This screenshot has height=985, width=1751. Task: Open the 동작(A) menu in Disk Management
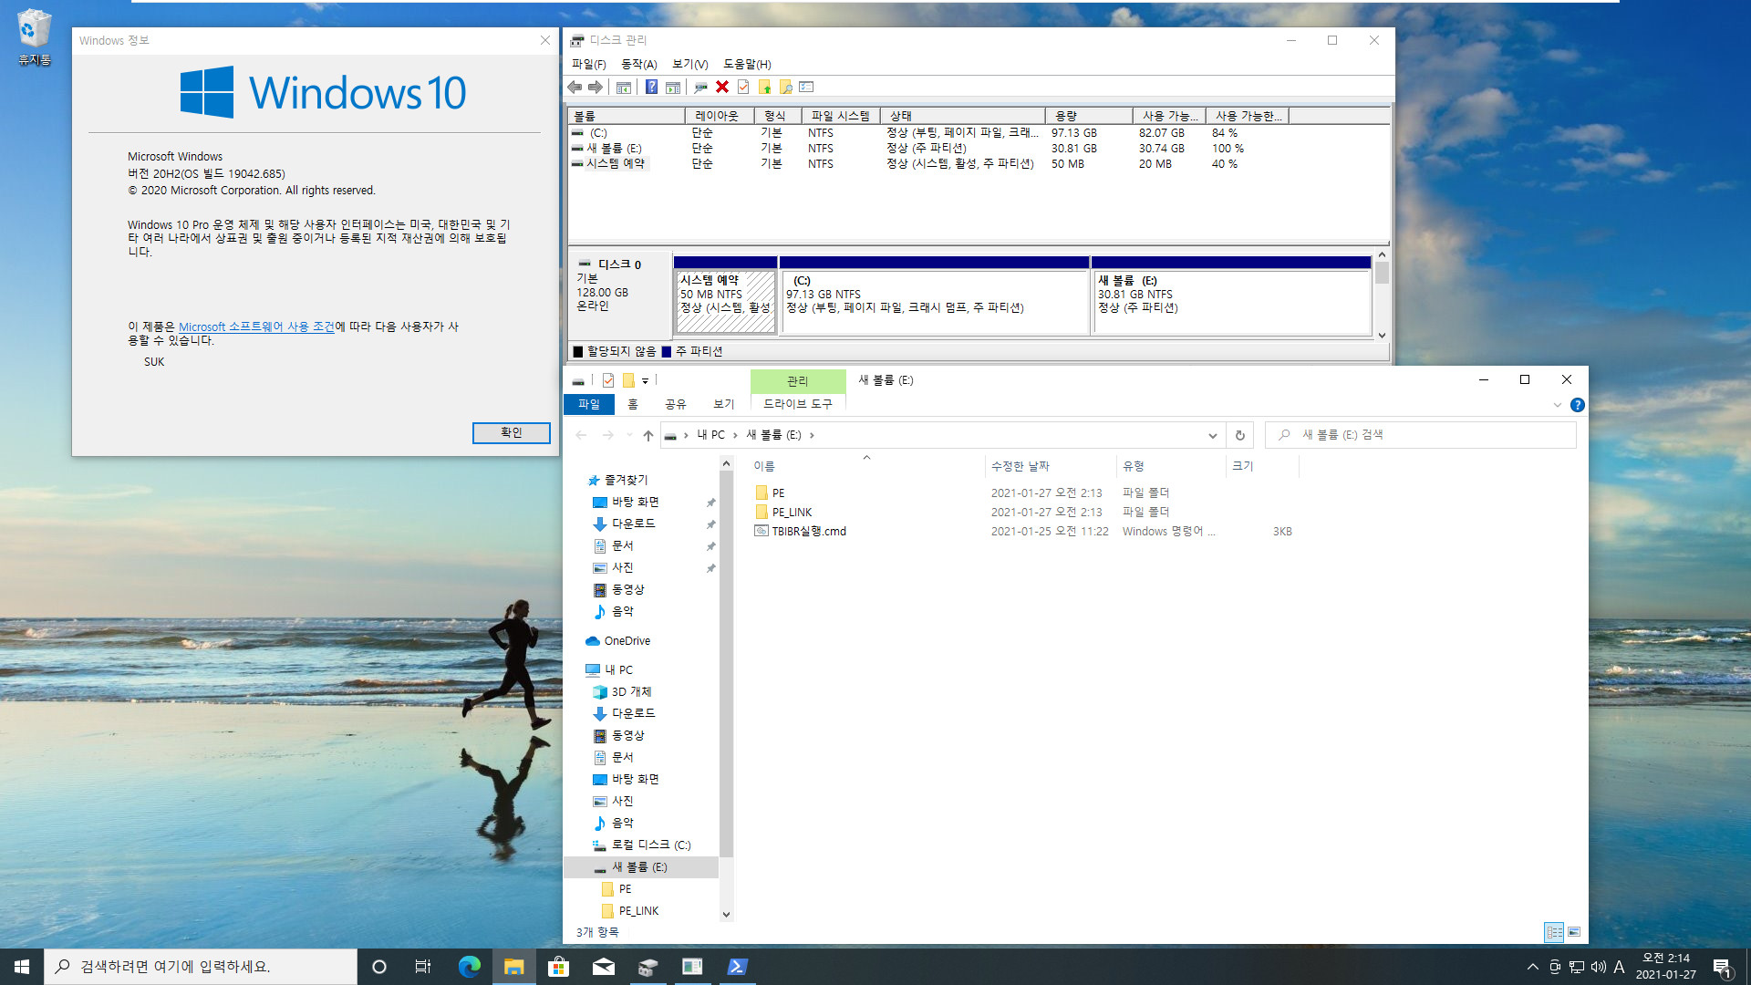tap(638, 64)
